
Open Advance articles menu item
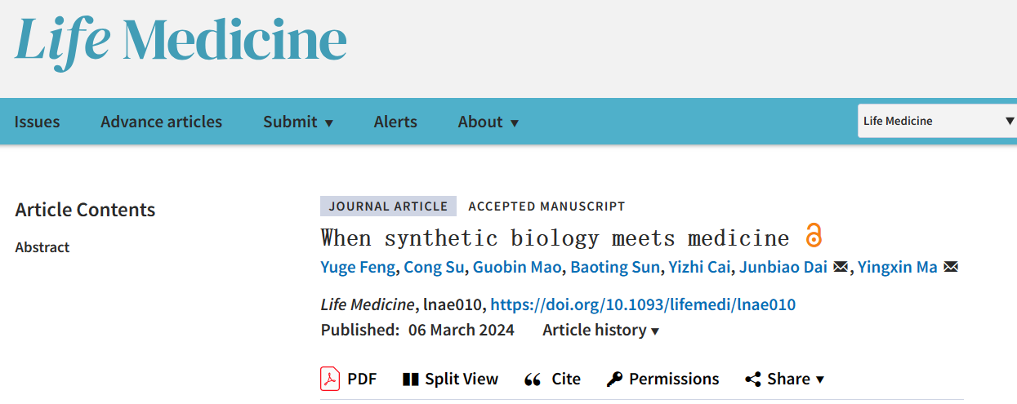161,122
